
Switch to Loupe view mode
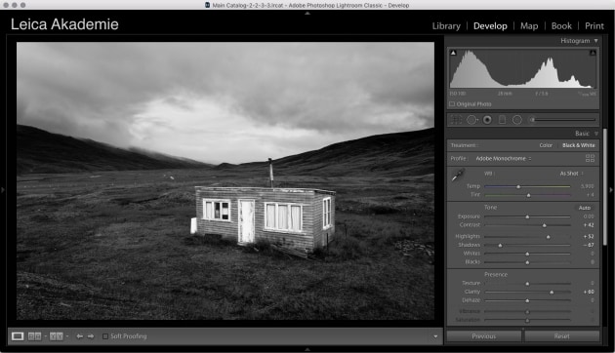(18, 336)
